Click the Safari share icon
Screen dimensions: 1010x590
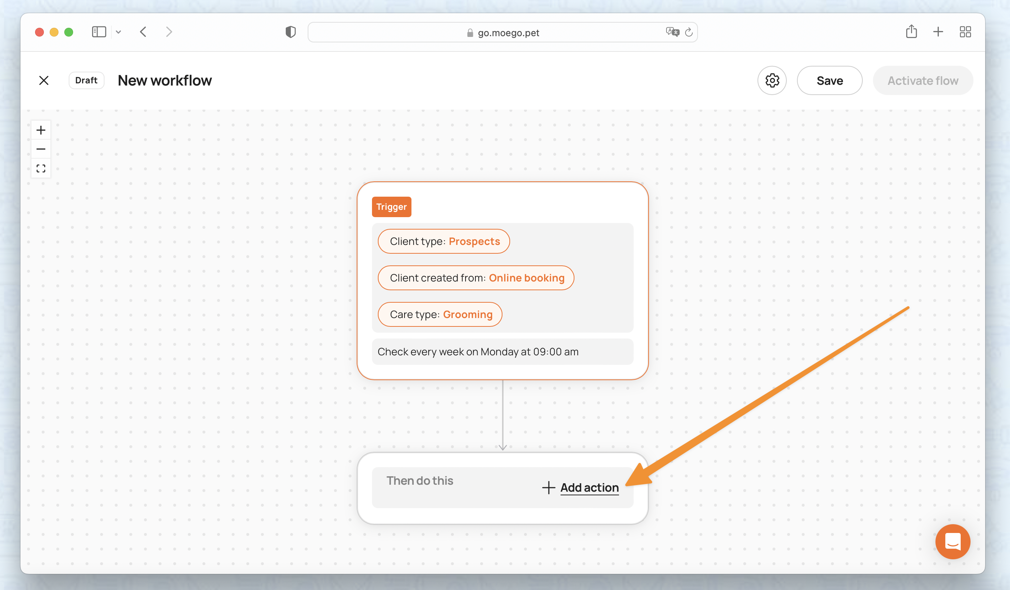911,32
